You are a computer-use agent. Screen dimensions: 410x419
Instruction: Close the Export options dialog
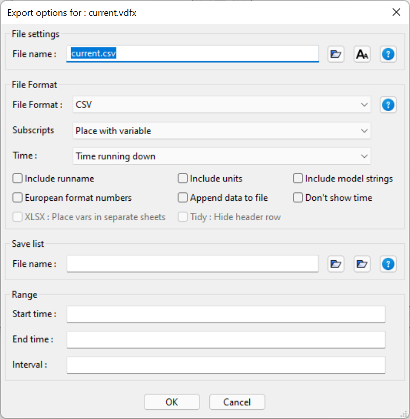[396, 12]
